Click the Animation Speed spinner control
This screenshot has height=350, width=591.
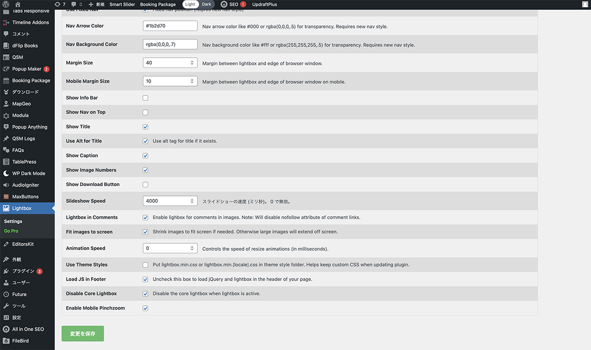point(192,249)
